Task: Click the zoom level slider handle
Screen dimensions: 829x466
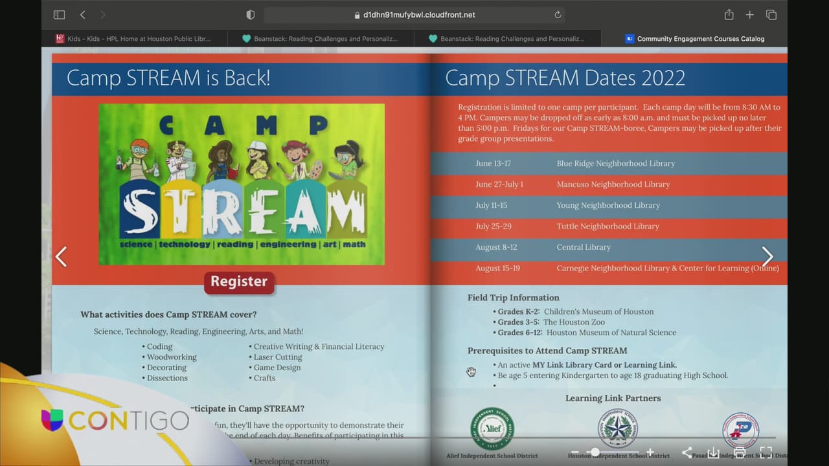Action: pos(595,452)
